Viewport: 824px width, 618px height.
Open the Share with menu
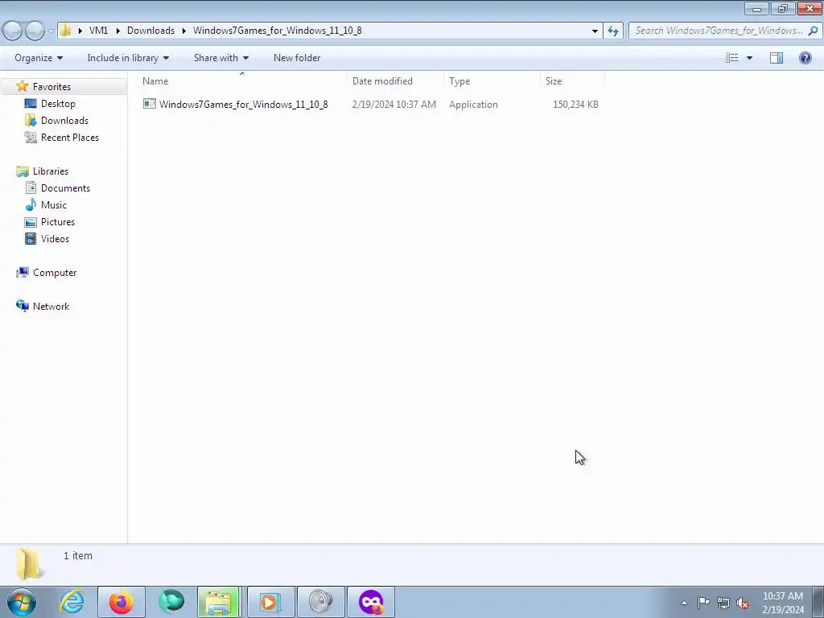220,58
